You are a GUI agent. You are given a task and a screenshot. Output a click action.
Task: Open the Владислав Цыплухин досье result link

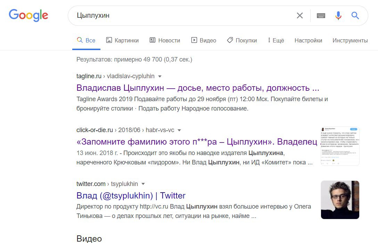tap(198, 87)
